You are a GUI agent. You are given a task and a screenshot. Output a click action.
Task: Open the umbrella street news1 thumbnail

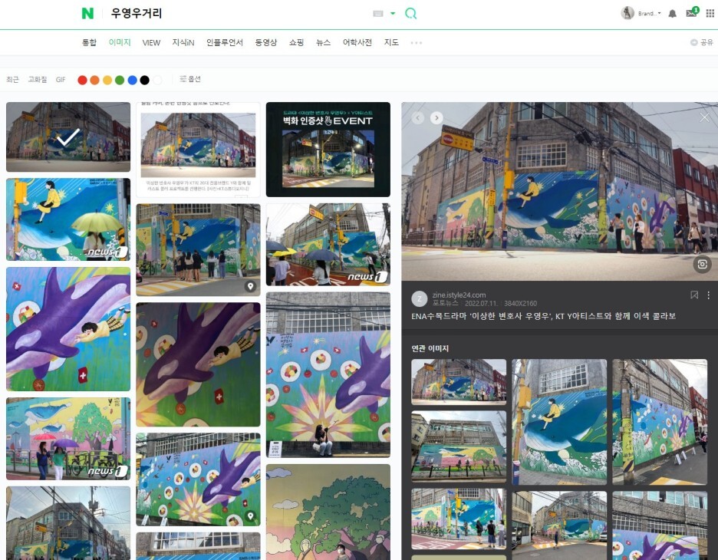[x=328, y=245]
